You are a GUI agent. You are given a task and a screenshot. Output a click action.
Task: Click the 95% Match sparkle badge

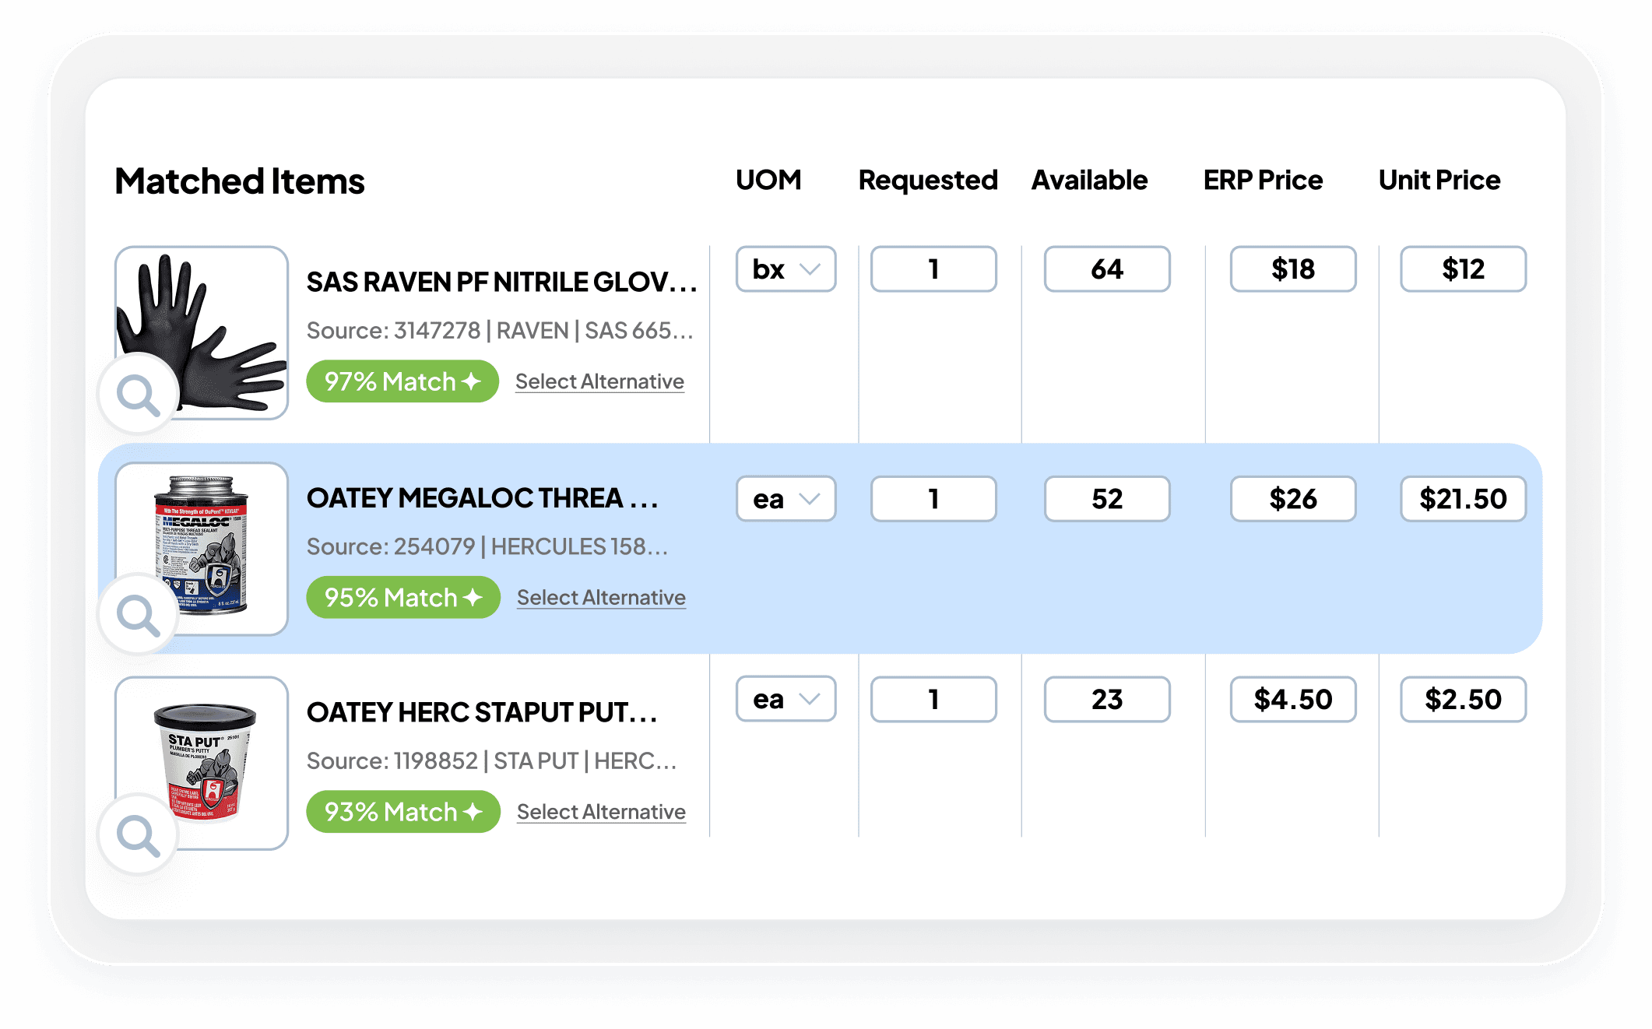402,598
